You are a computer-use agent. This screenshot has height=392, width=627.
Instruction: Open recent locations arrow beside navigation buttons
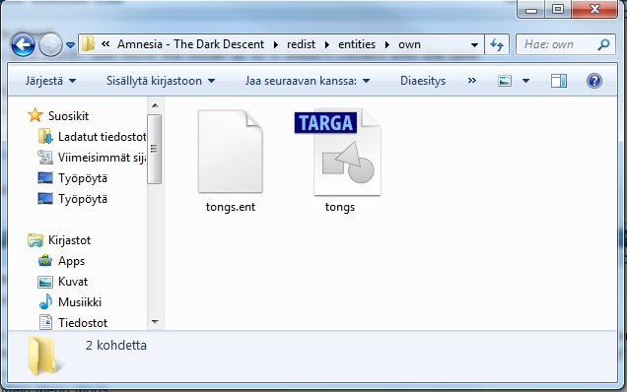pos(70,45)
